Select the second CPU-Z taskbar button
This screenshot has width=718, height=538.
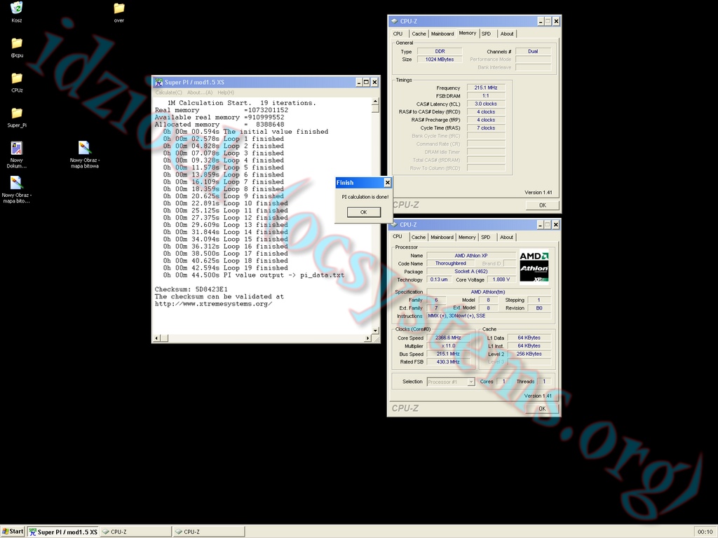pos(209,532)
